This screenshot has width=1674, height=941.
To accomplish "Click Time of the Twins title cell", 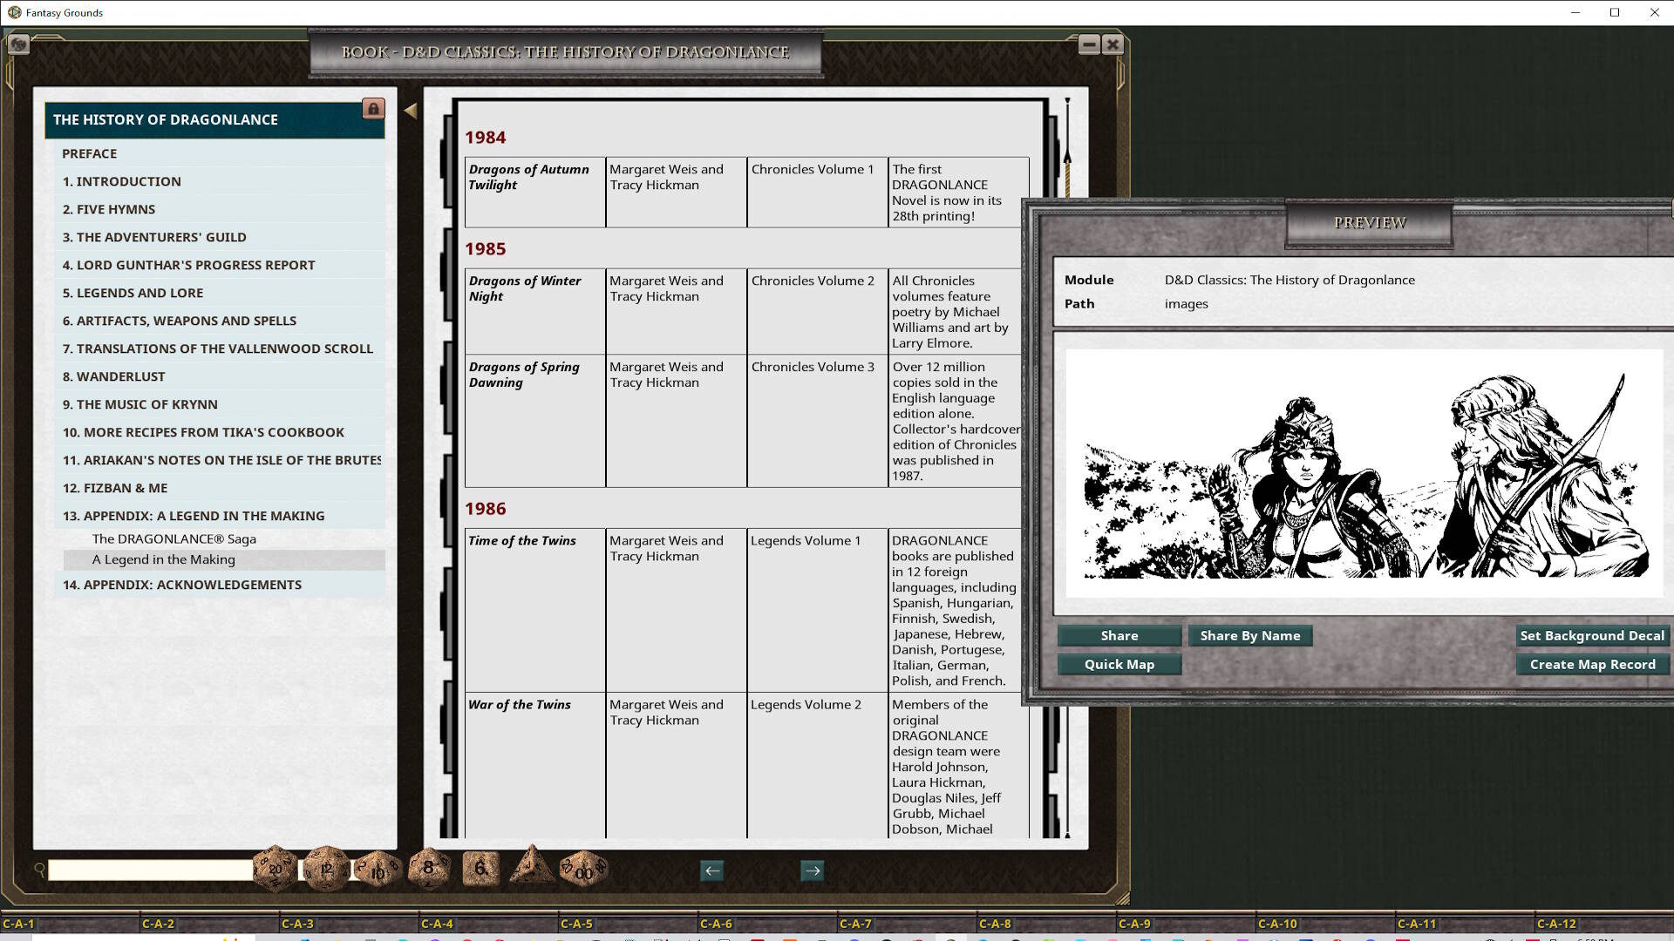I will (x=535, y=610).
